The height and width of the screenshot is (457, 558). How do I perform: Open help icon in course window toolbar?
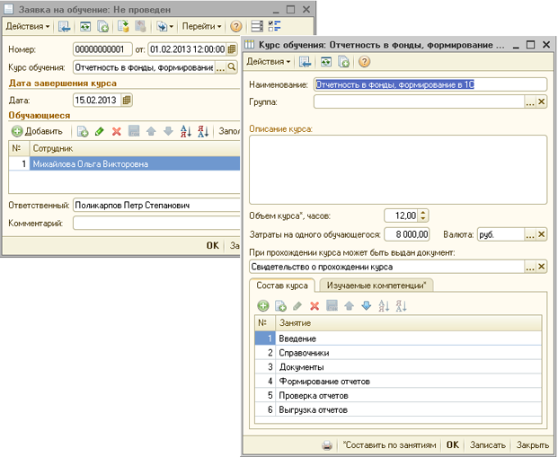364,62
